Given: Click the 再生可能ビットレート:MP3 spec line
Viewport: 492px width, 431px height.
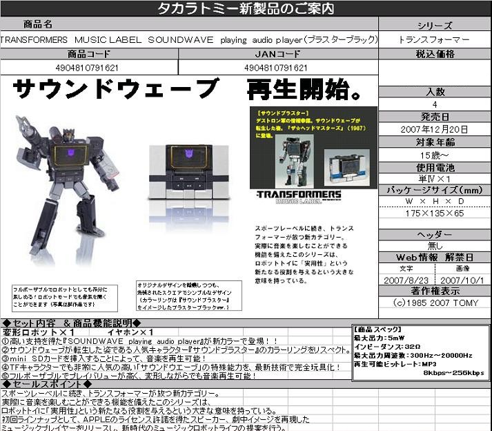Looking at the screenshot, I should click(x=395, y=364).
